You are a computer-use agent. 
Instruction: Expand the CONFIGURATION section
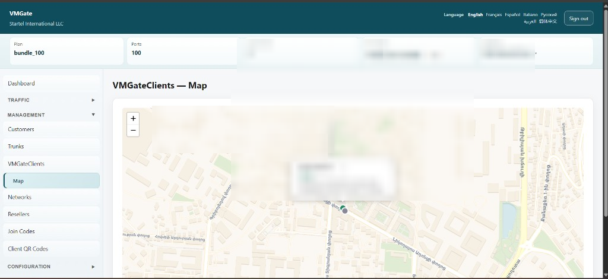point(51,267)
